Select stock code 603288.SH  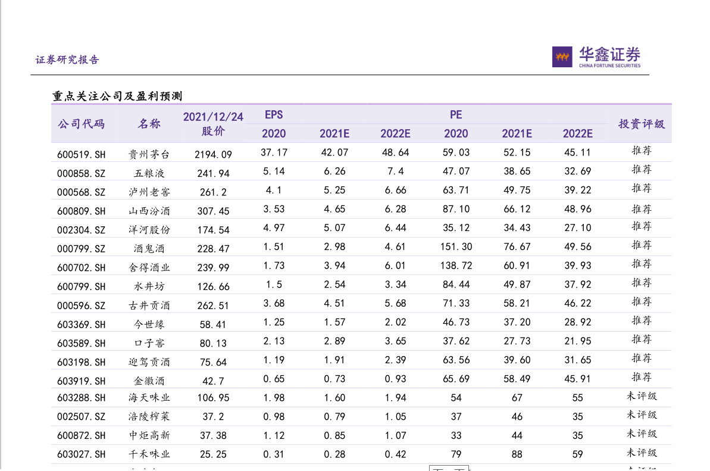tap(81, 398)
